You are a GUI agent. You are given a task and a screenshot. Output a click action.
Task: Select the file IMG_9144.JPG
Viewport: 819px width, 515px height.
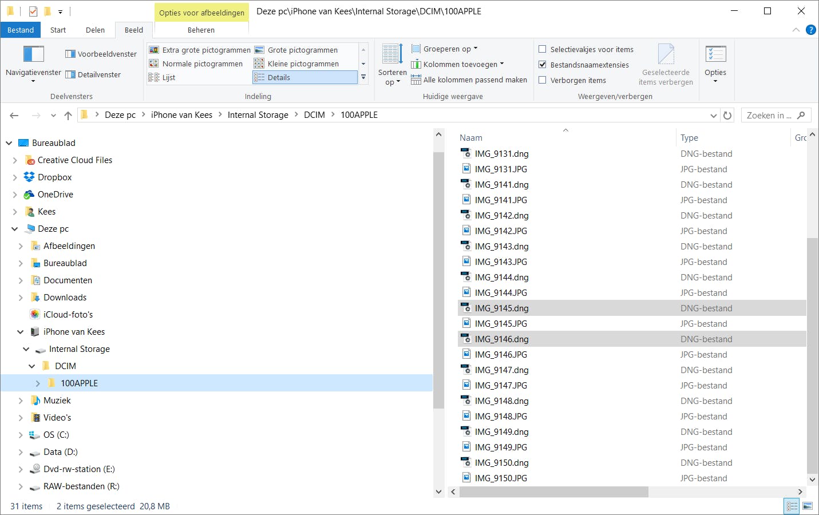click(501, 293)
